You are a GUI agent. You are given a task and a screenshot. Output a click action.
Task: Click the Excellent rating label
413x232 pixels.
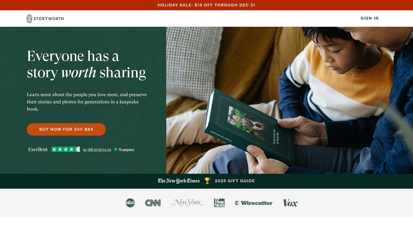(x=38, y=149)
